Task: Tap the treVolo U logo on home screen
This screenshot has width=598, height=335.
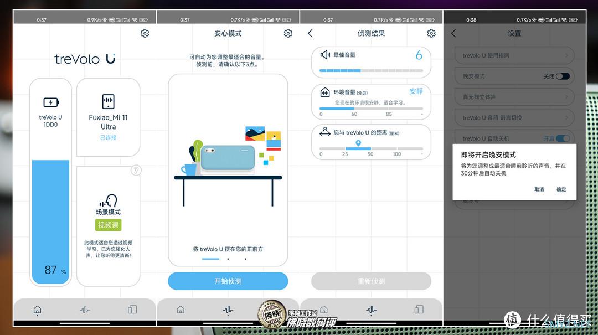Action: click(85, 59)
